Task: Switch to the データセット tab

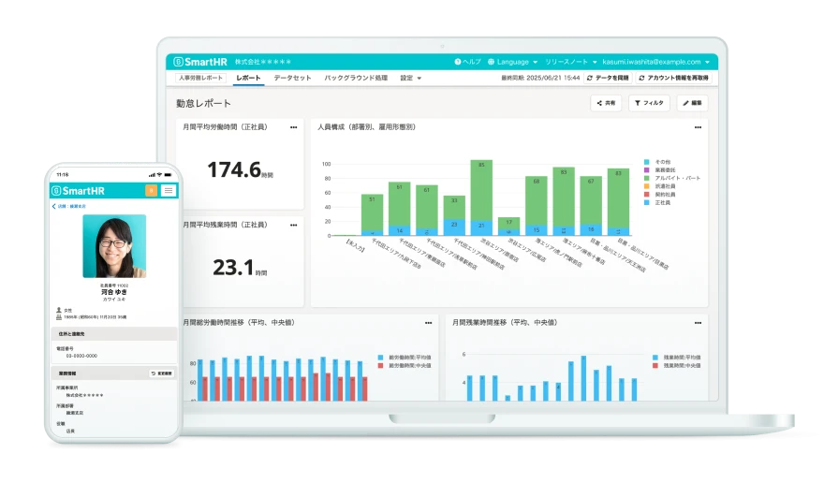Action: pos(292,79)
